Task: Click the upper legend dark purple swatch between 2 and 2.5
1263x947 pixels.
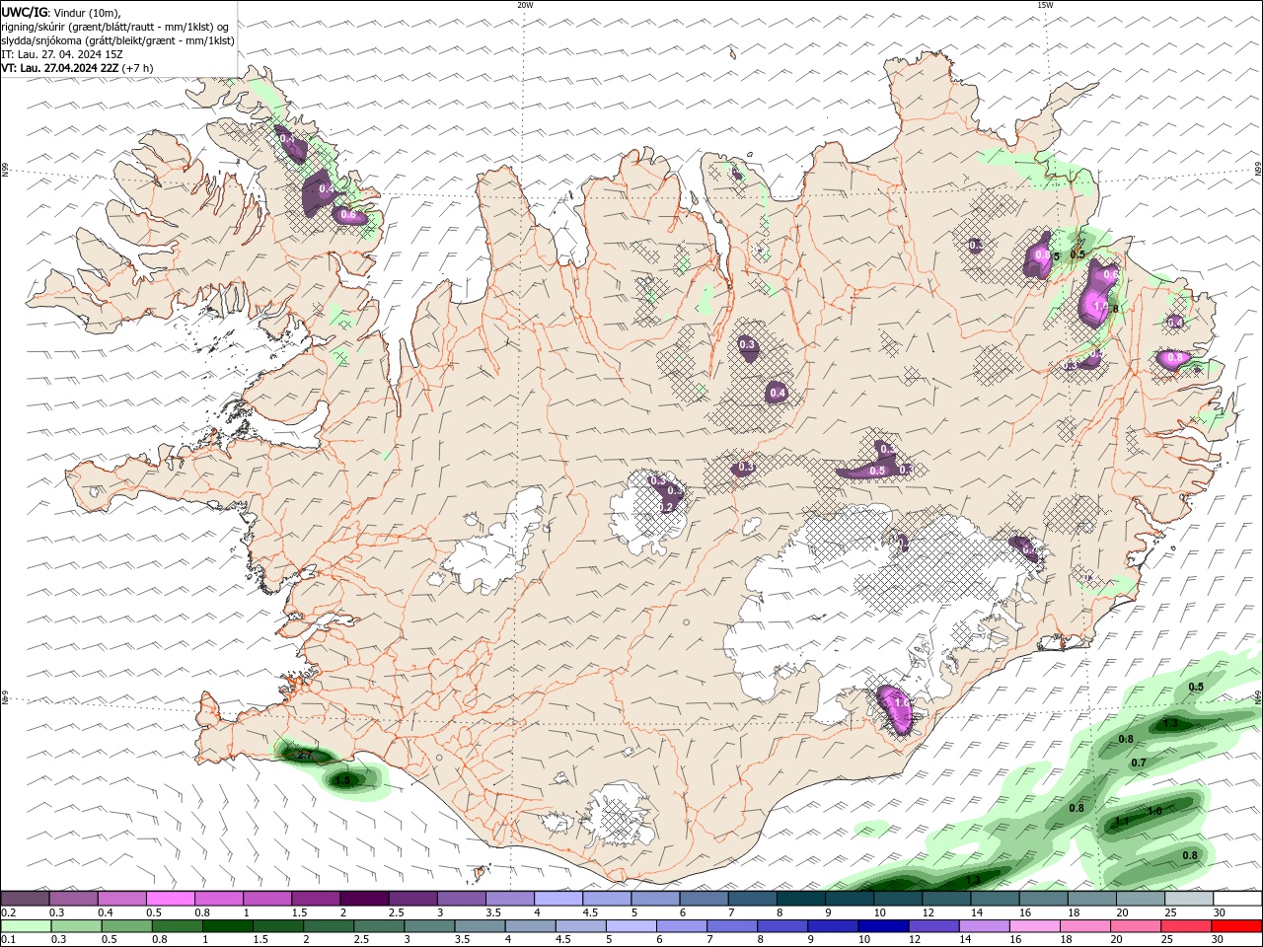Action: (364, 899)
